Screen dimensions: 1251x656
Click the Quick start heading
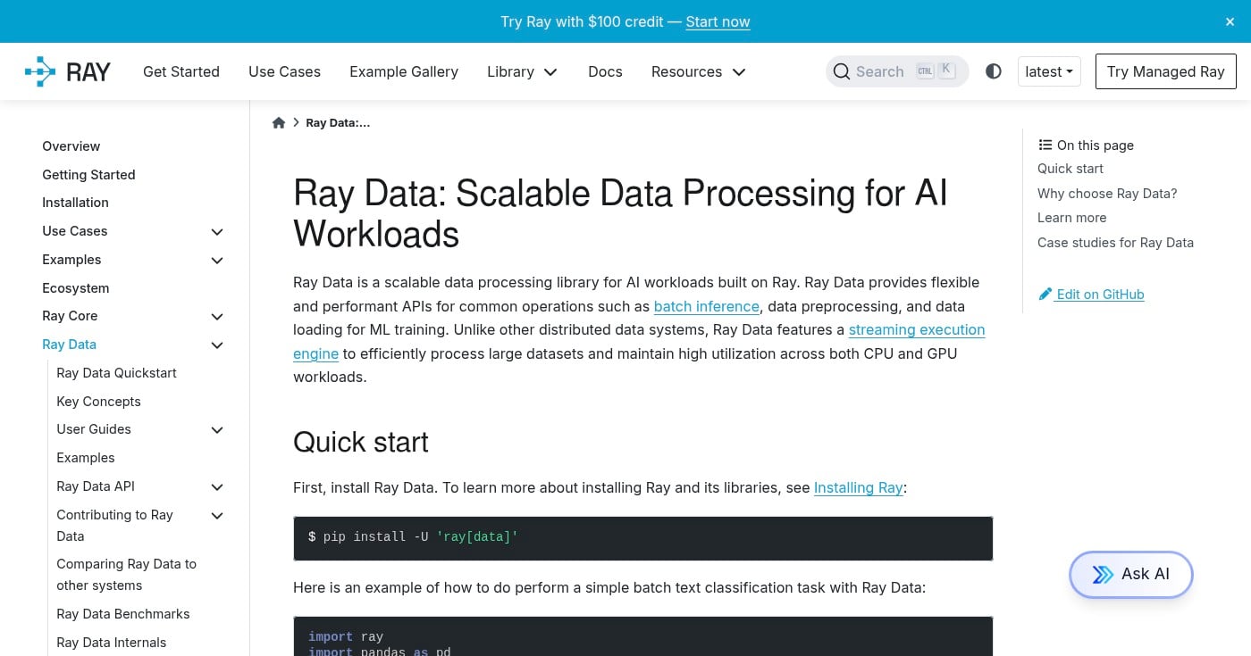click(x=361, y=443)
